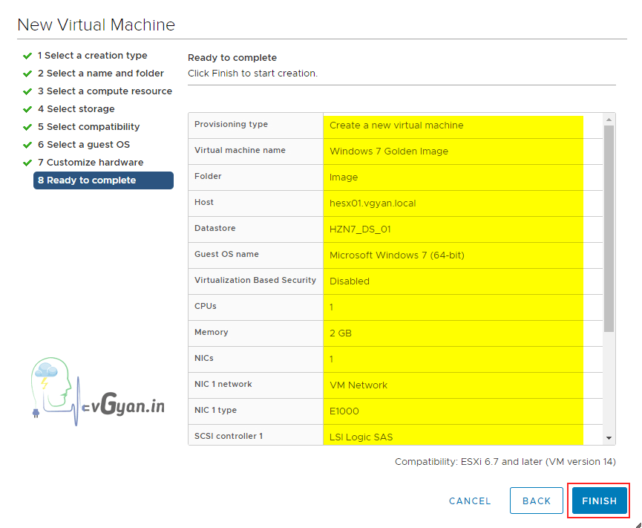Go back to step 7 Customize hardware
Viewport: 642px width, 528px height.
(91, 163)
